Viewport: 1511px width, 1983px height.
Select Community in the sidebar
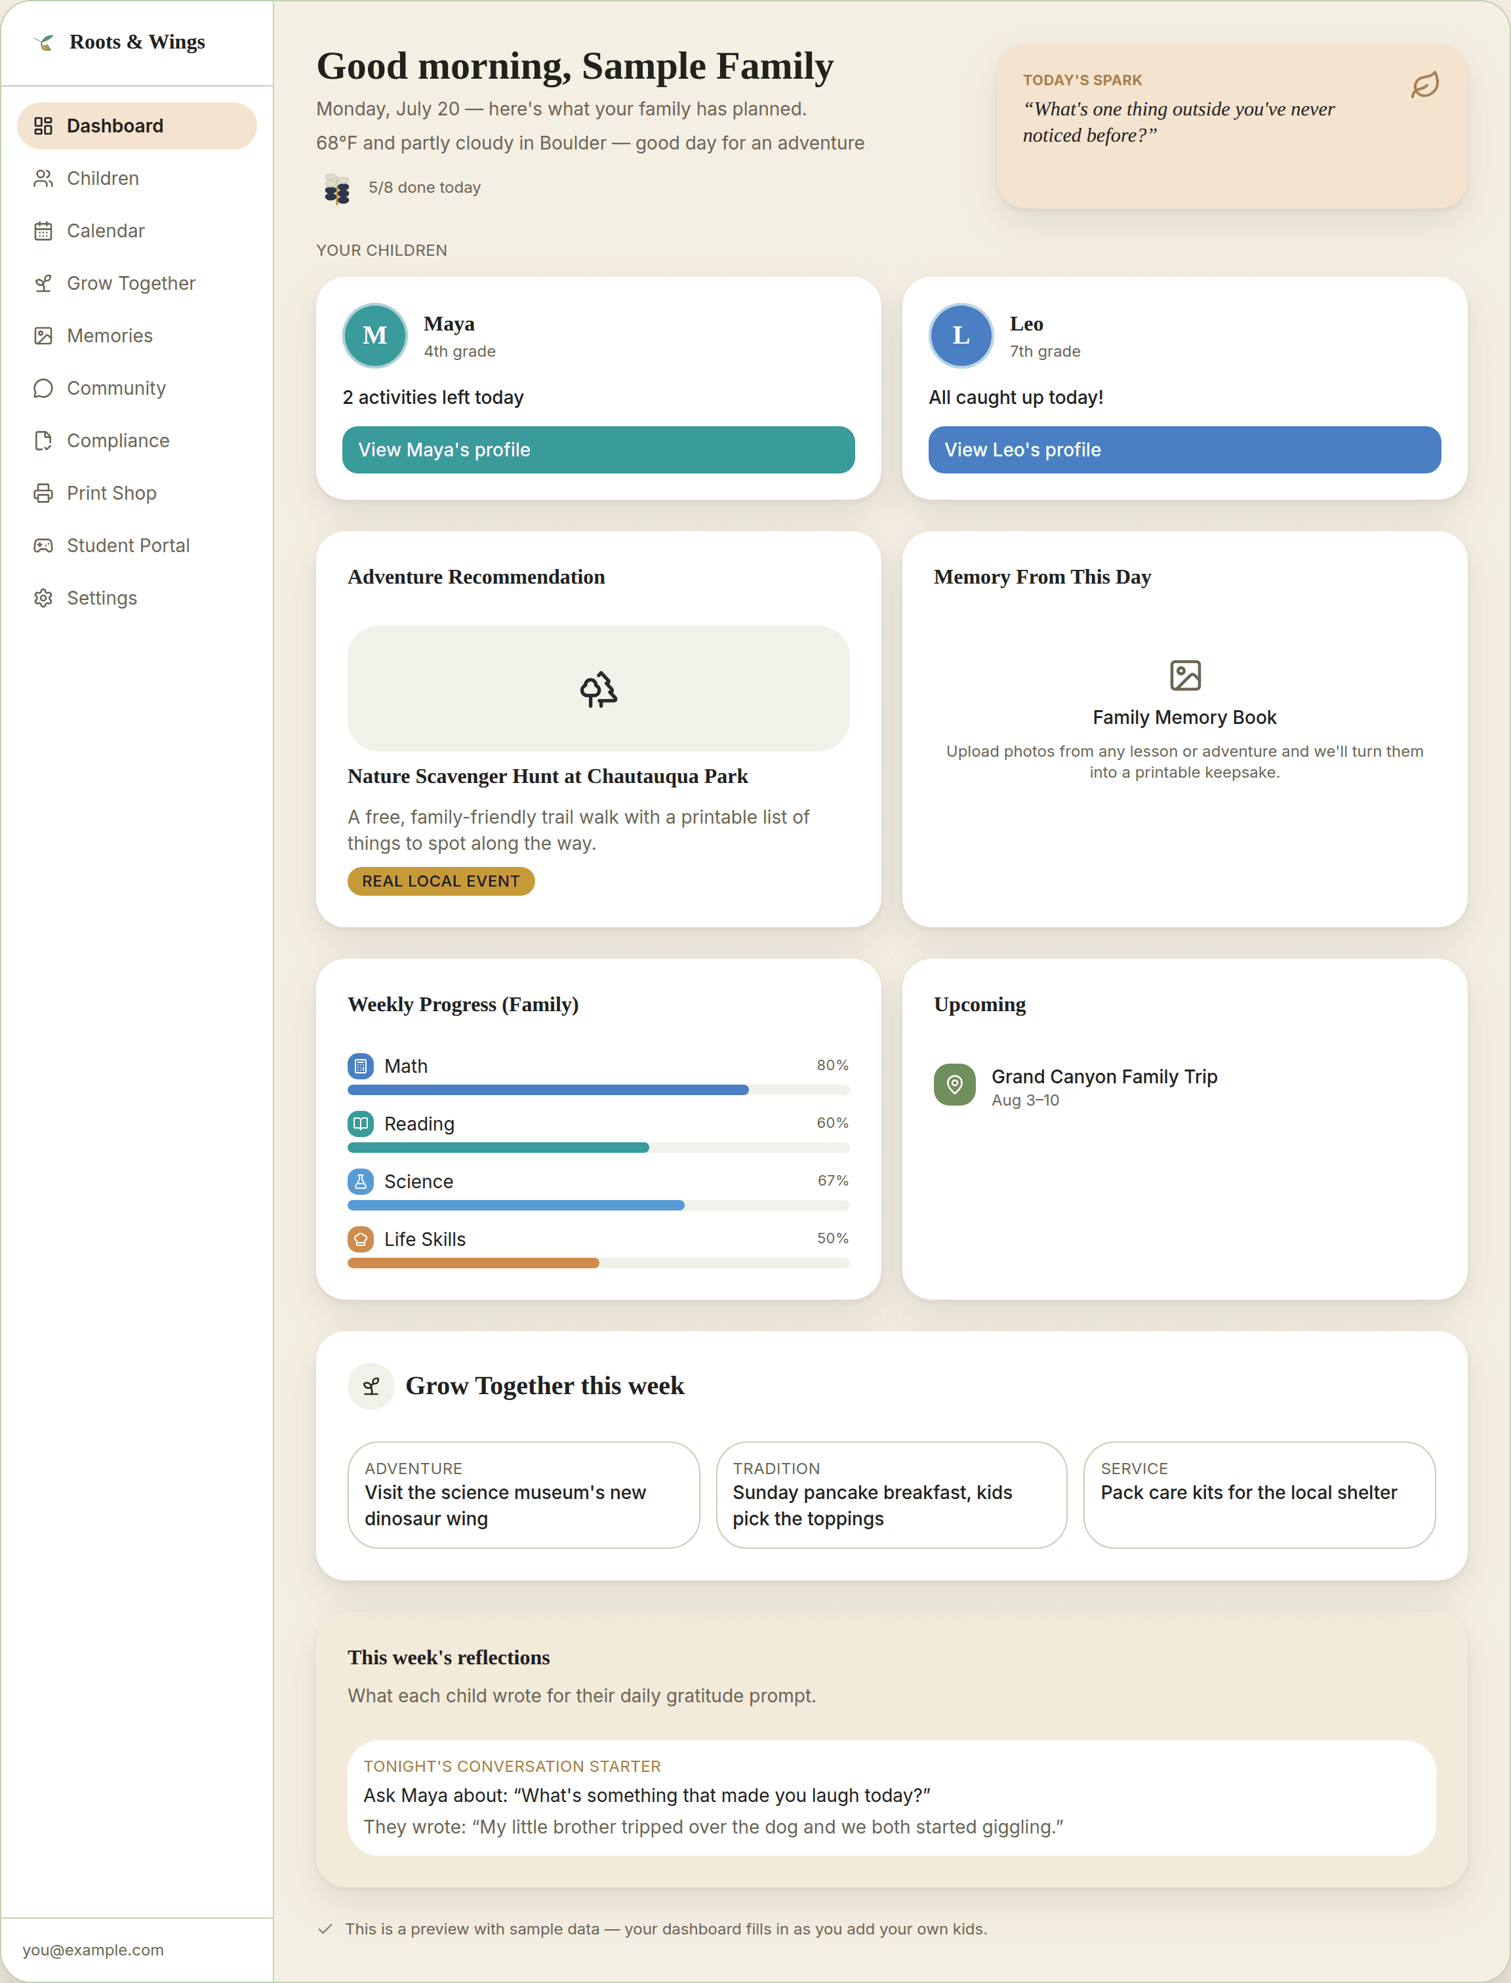tap(136, 388)
